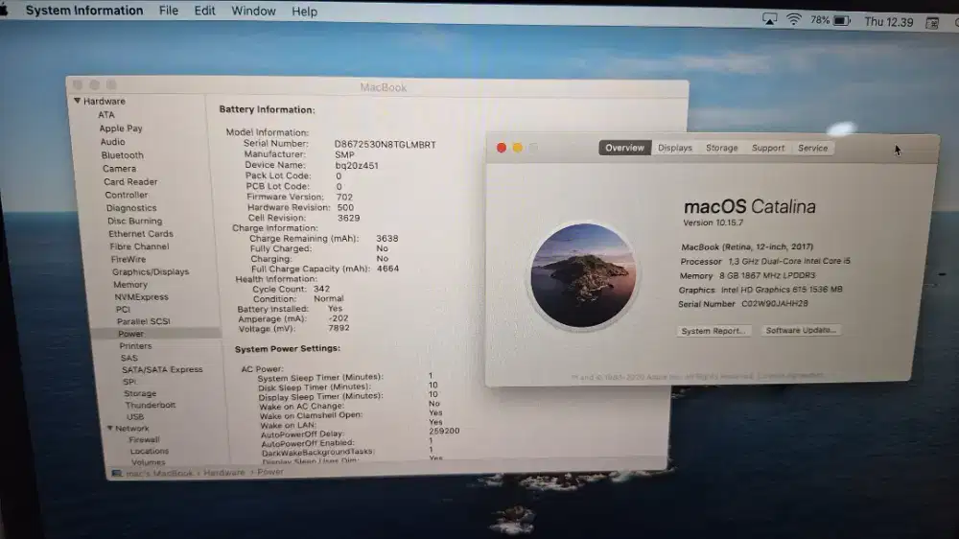Switch to the Overview tab
Viewport: 959px width, 539px height.
[624, 148]
